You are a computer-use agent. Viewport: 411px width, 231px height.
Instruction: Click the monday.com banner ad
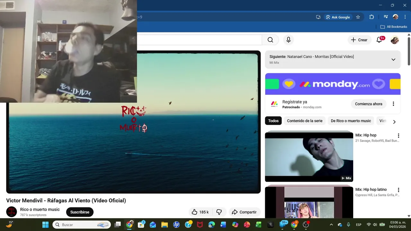pos(333,84)
